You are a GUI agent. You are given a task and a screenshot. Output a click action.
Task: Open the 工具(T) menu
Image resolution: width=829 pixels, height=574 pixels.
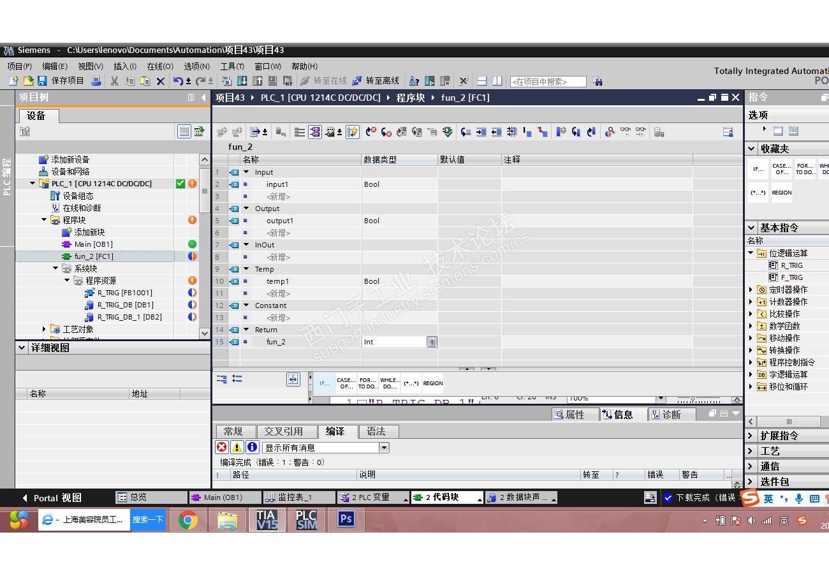pos(232,66)
